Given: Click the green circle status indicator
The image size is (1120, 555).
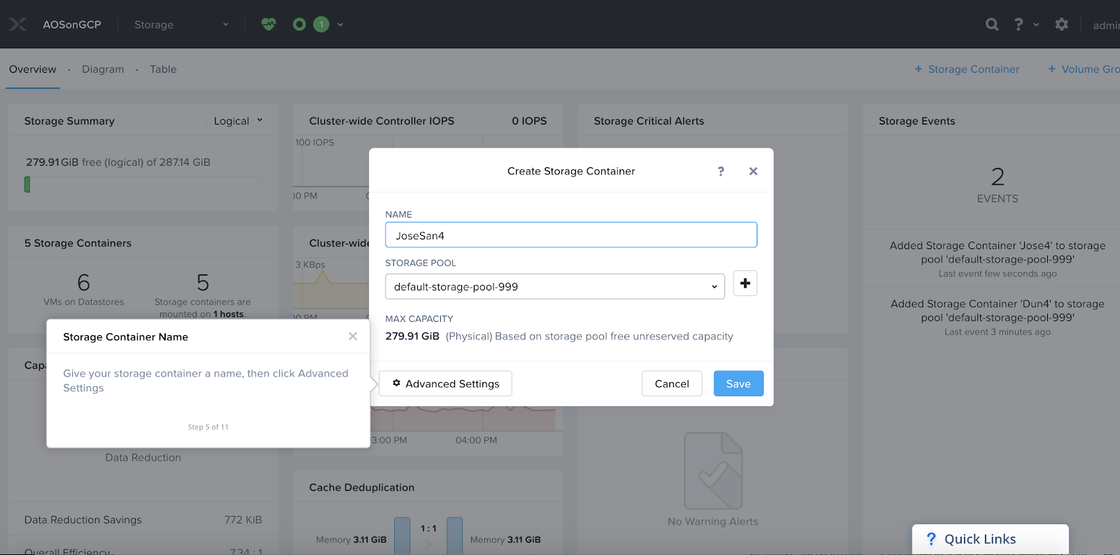Looking at the screenshot, I should coord(300,24).
